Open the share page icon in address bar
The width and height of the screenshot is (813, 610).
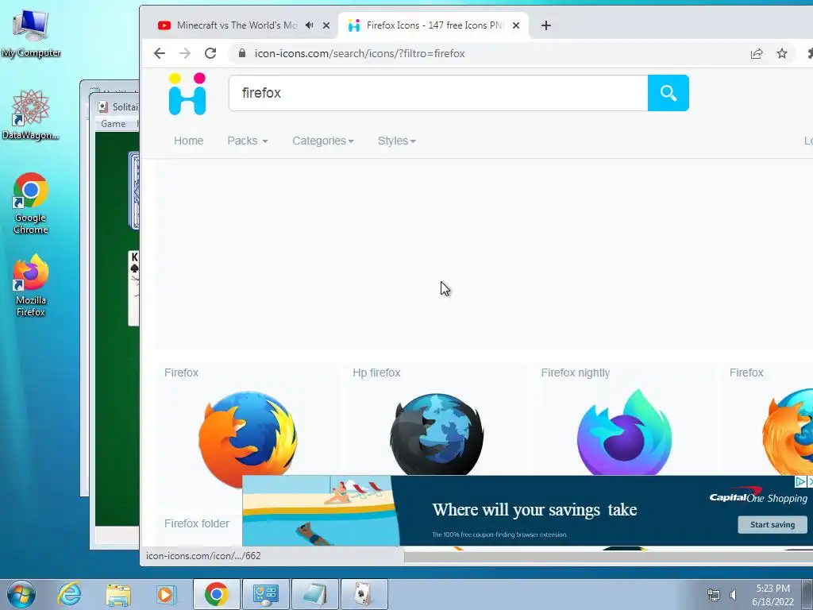757,53
